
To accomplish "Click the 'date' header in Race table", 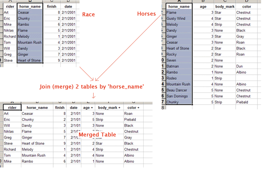I will click(68, 6).
